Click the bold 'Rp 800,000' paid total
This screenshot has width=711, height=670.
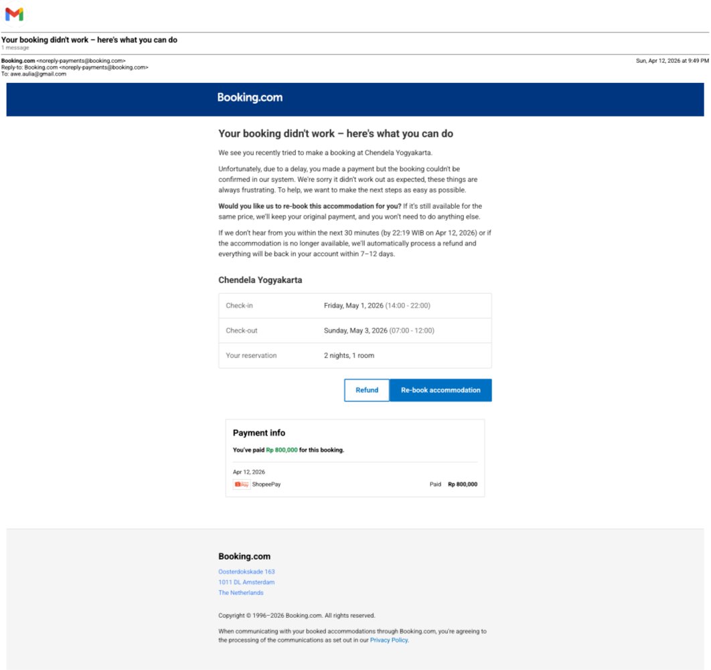[463, 484]
